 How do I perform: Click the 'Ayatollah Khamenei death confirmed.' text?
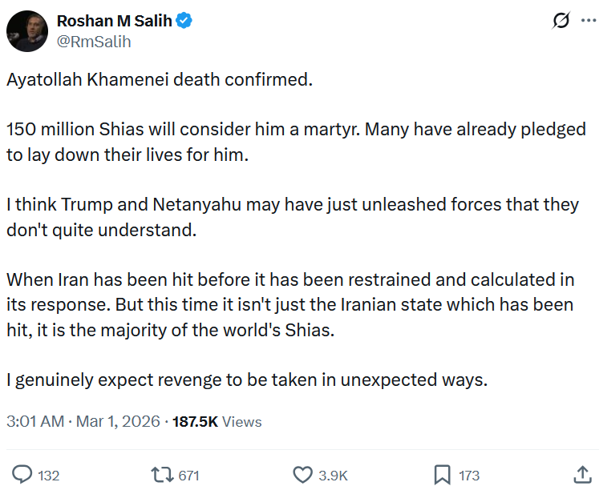click(160, 80)
